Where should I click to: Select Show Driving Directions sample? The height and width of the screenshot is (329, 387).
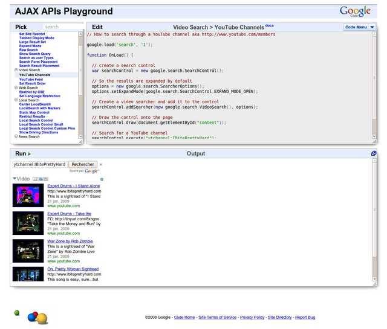[x=39, y=132]
